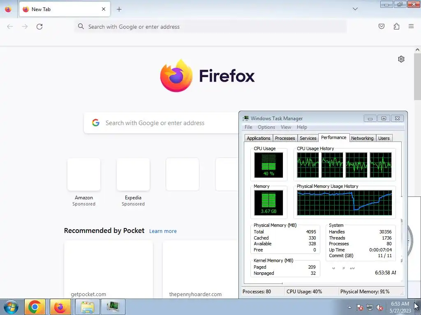Open the list all tabs chevron
The image size is (421, 315).
click(x=355, y=9)
